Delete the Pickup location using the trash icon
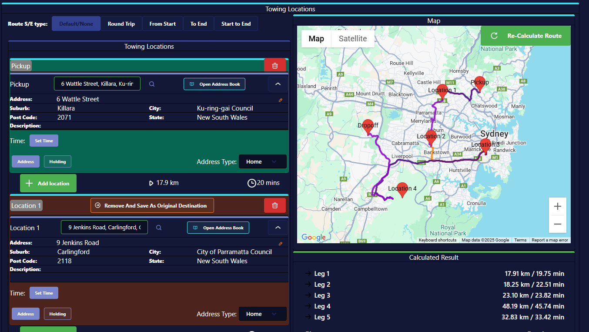Image resolution: width=589 pixels, height=332 pixels. [275, 65]
